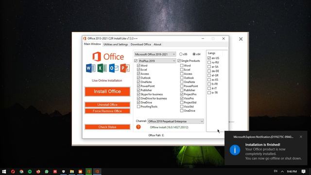Open WhatsApp from the taskbar
The image size is (311, 175).
click(x=47, y=172)
